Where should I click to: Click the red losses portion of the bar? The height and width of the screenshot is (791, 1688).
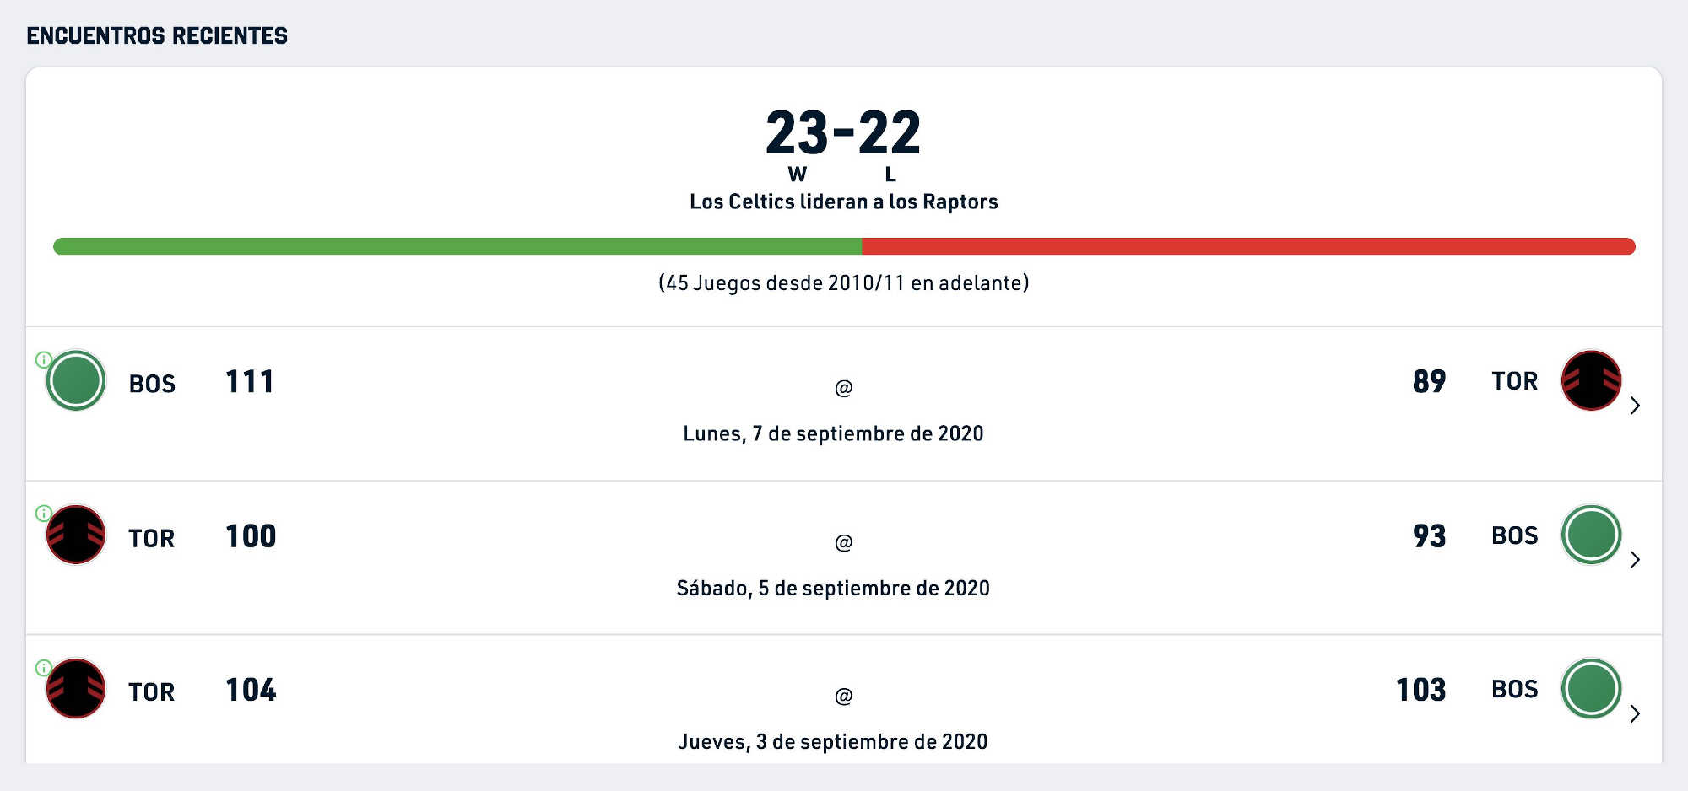coord(1248,246)
